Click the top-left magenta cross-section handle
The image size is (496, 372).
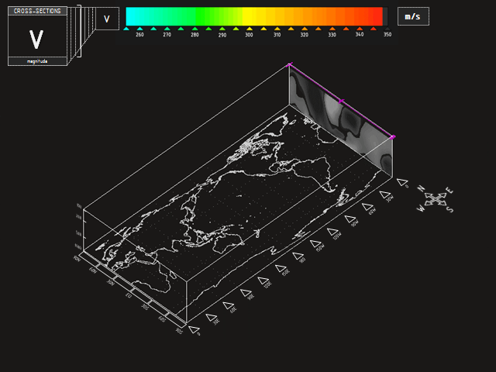coord(289,66)
